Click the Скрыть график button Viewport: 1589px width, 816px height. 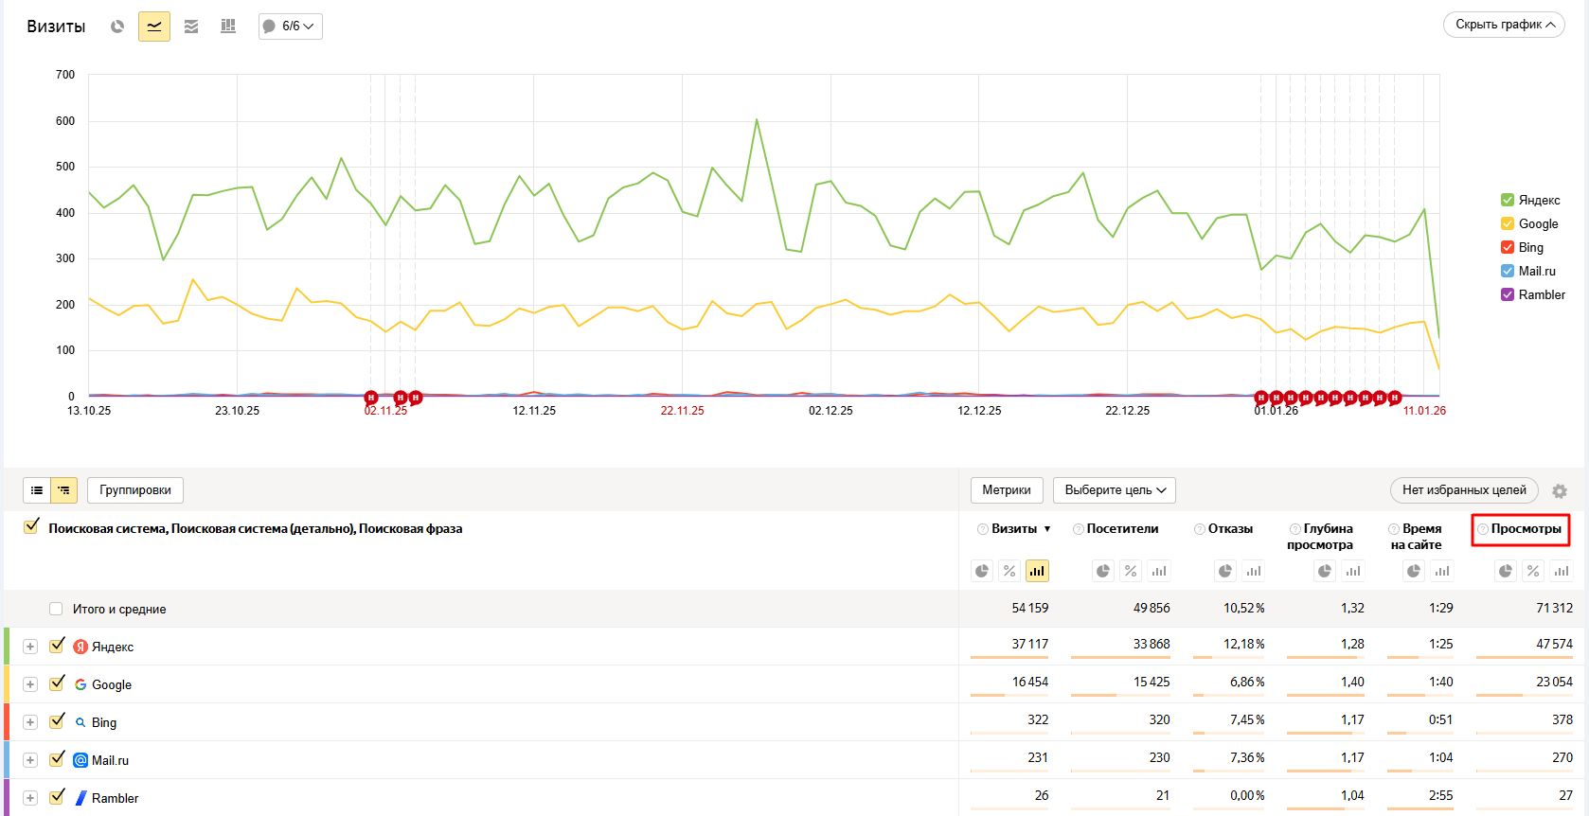(1504, 25)
